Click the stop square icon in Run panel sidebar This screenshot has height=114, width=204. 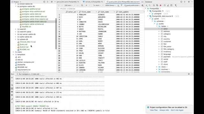point(12,81)
